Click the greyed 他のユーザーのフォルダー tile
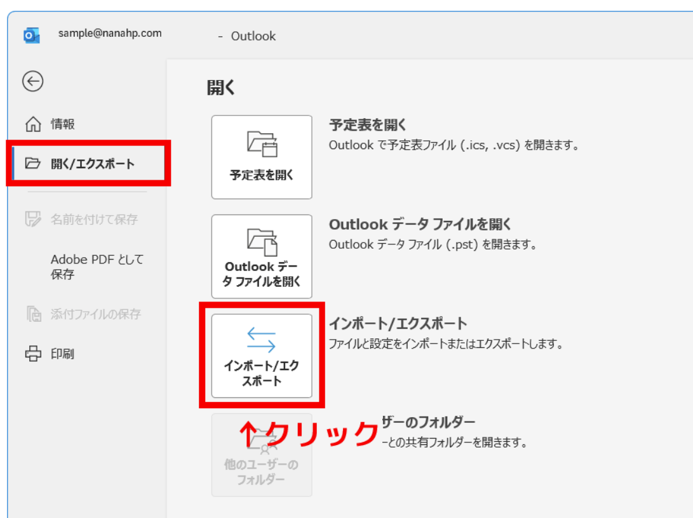 point(262,455)
